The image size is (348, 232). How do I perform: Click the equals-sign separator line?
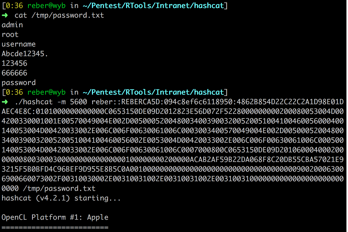pyautogui.click(x=55, y=227)
